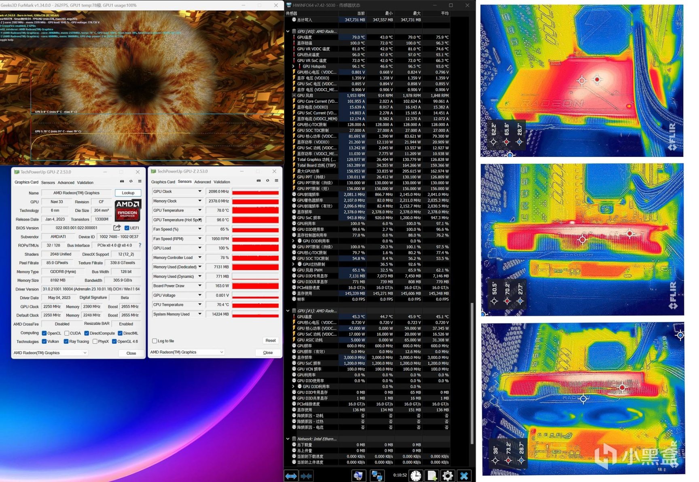Click the Lookup button

coord(128,193)
